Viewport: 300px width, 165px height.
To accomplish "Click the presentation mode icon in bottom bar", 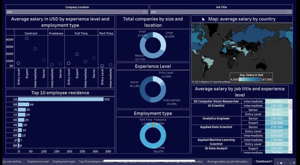I will click(x=294, y=163).
